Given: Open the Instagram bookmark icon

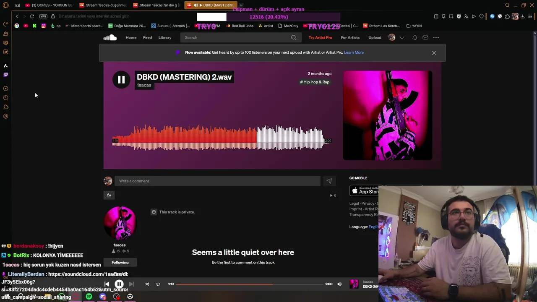Looking at the screenshot, I should [x=43, y=26].
